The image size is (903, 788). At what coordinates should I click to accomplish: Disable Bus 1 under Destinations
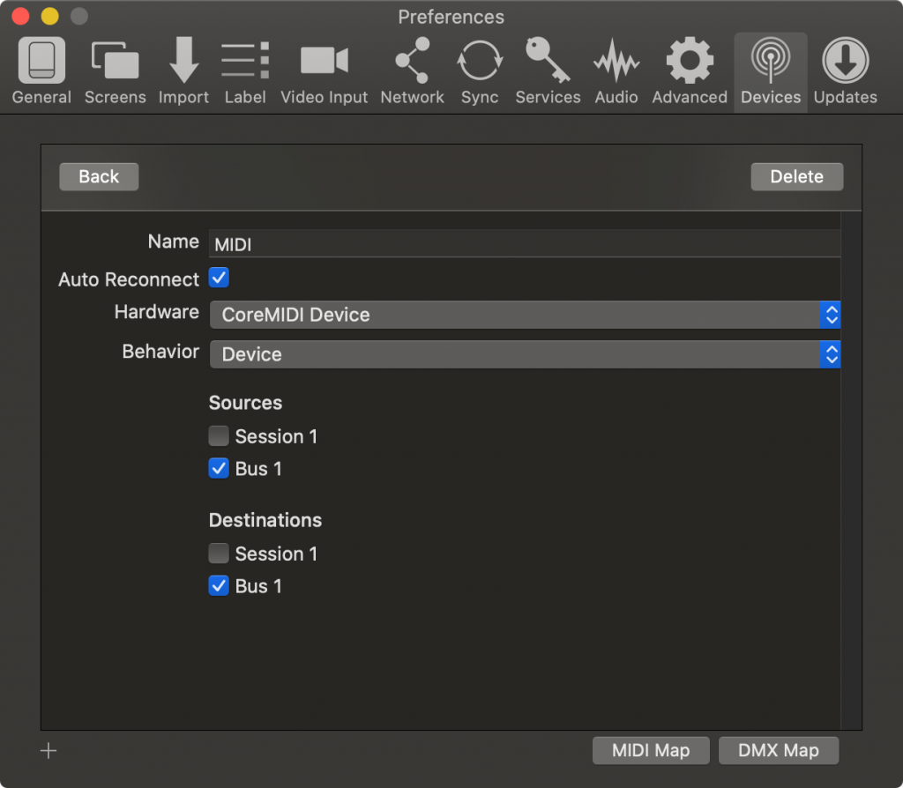pos(219,585)
